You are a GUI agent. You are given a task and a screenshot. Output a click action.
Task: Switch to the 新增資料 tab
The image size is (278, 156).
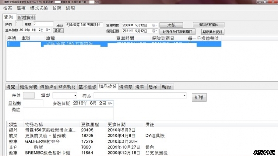[26, 17]
